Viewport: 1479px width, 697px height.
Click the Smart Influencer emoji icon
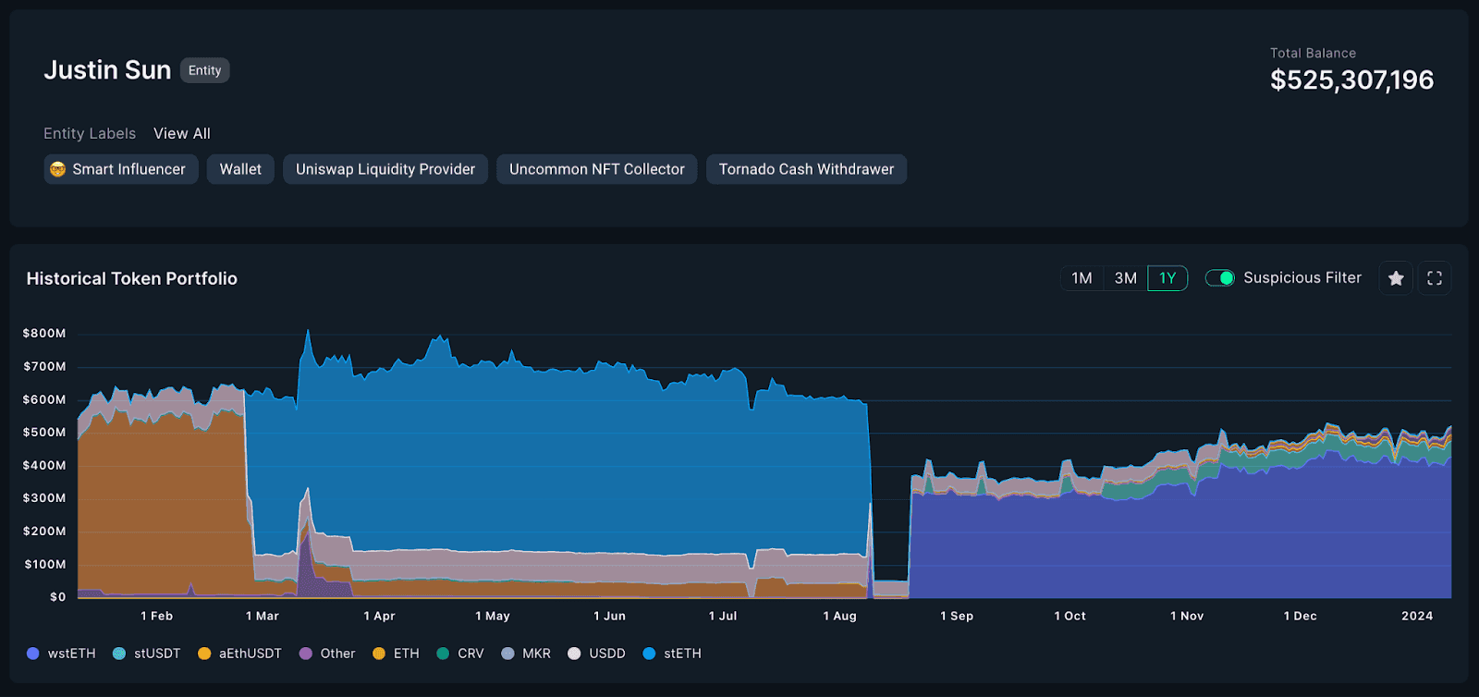point(57,169)
